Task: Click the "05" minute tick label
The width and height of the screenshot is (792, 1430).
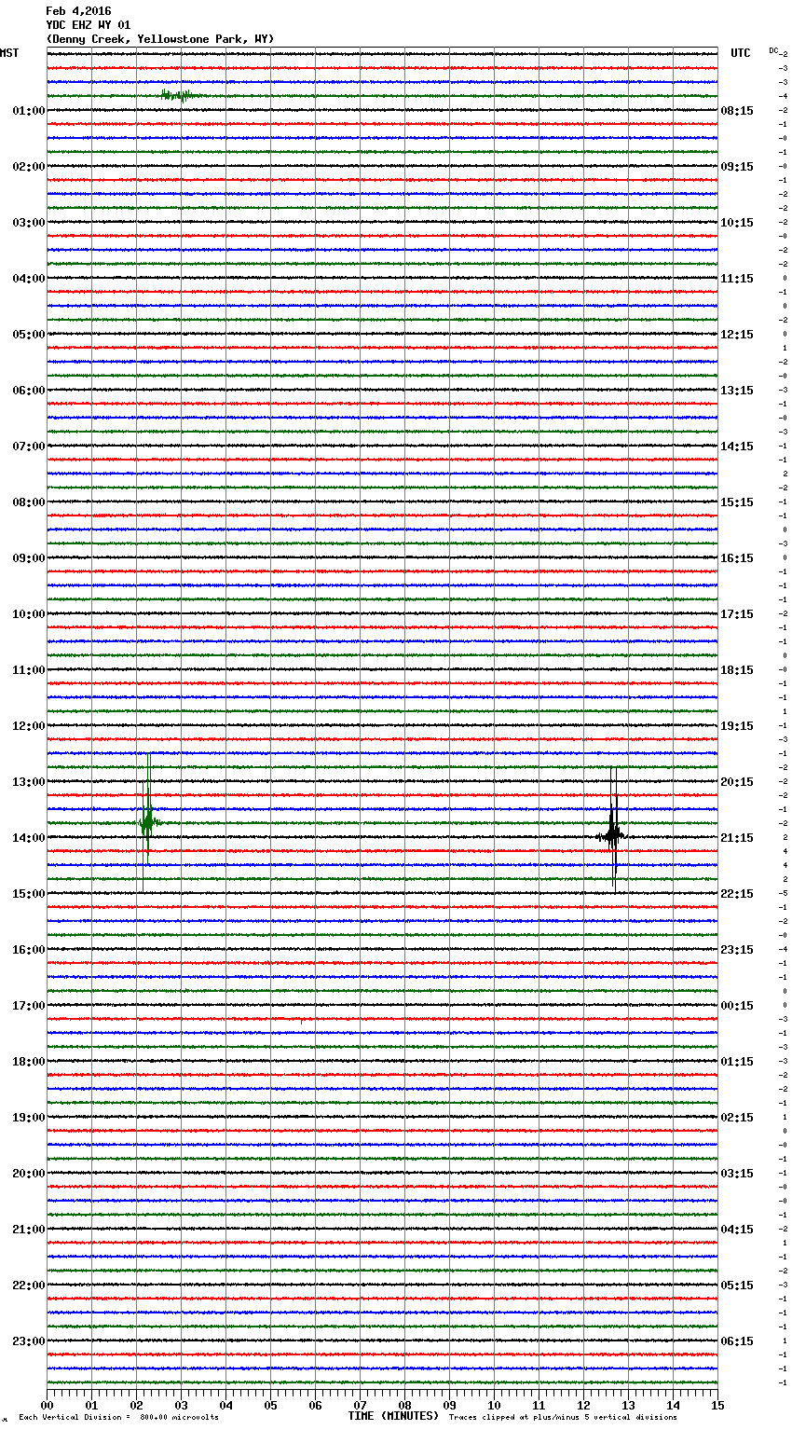Action: pyautogui.click(x=270, y=1405)
